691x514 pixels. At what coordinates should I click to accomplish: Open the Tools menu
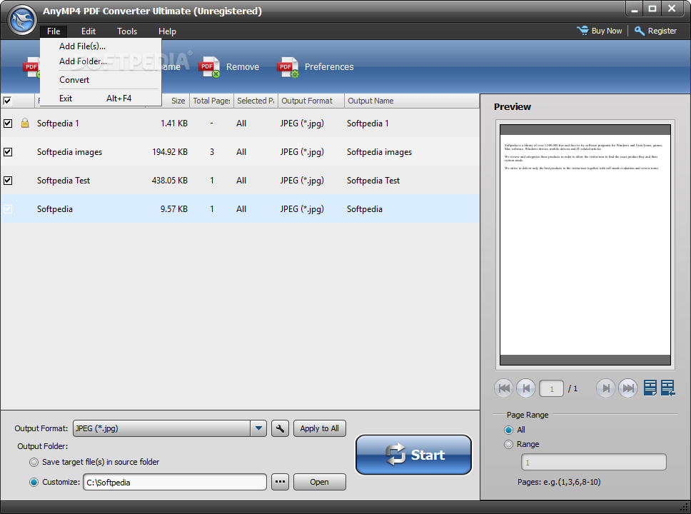click(x=127, y=31)
